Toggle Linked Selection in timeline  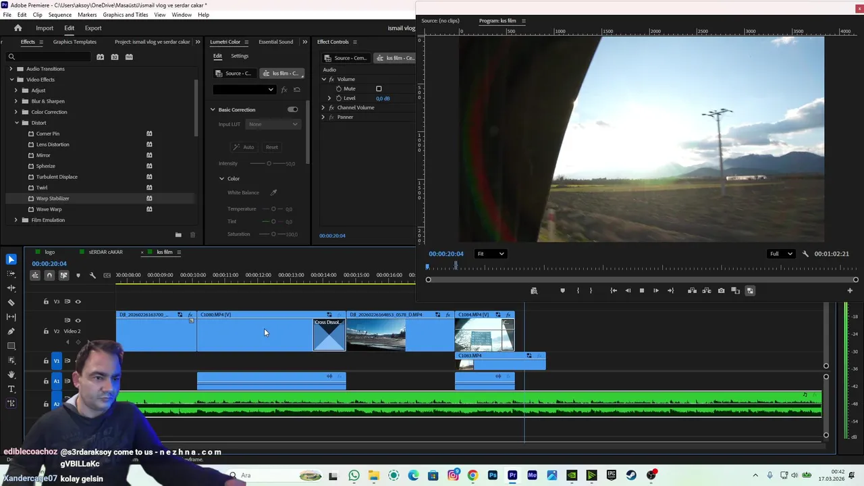tap(63, 275)
